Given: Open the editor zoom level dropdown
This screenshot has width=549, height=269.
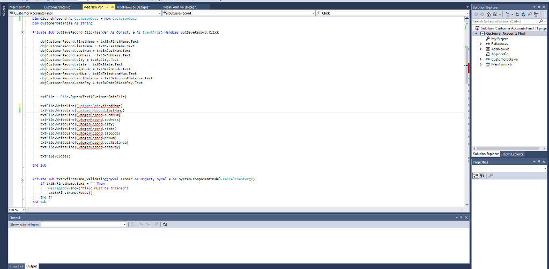Looking at the screenshot, I should click(24, 210).
